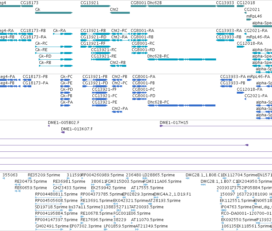Select the CG2021 gene label
This screenshot has height=231, width=272.
[252, 10]
